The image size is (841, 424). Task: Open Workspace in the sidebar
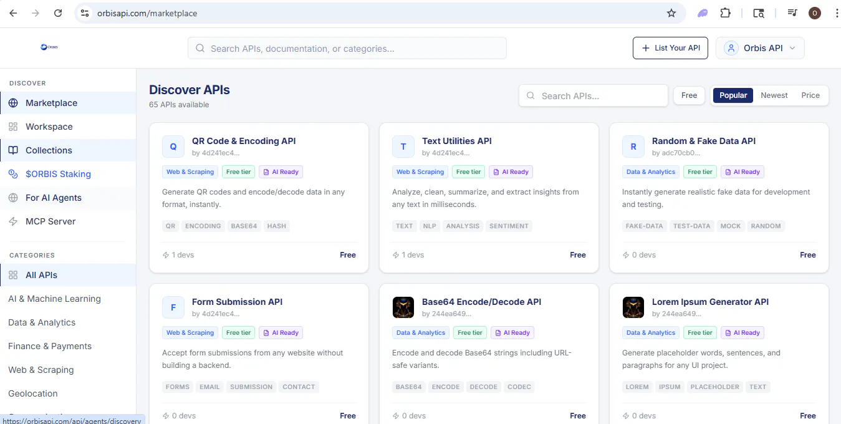click(x=68, y=127)
